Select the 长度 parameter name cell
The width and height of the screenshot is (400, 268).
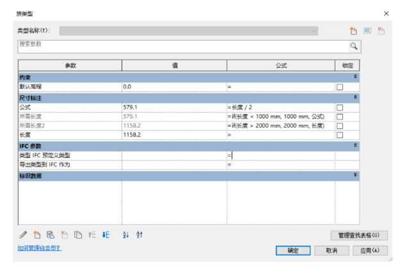pyautogui.click(x=70, y=135)
